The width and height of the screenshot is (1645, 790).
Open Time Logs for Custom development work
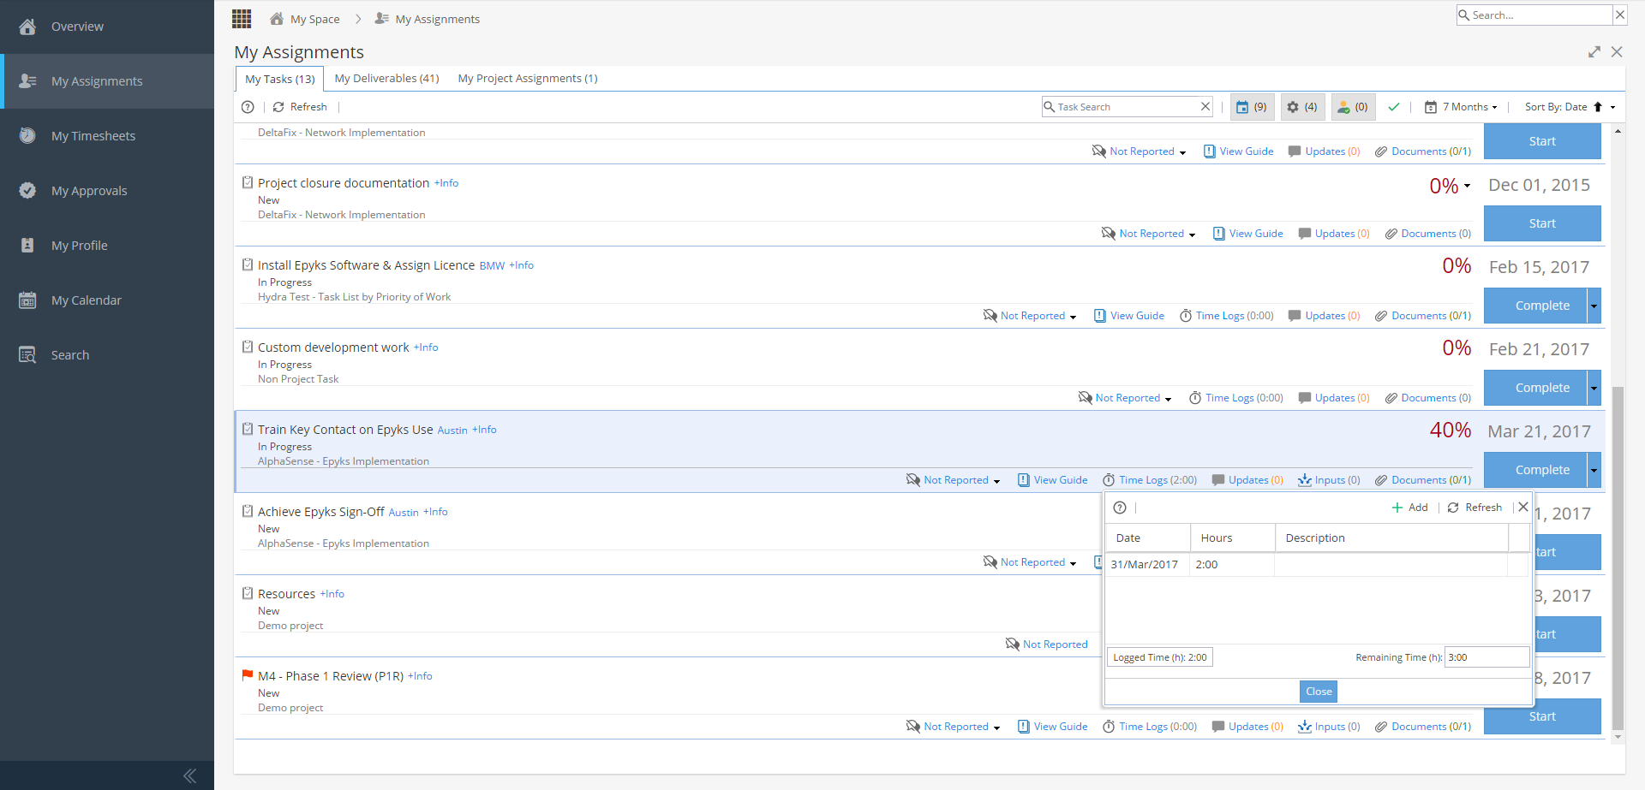tap(1236, 398)
